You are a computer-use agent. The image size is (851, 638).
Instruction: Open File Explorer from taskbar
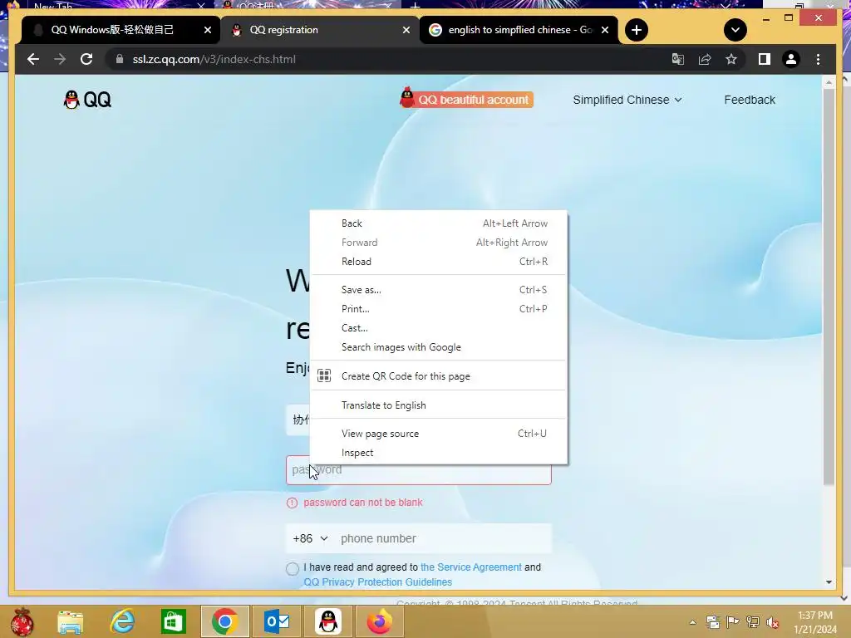tap(71, 621)
